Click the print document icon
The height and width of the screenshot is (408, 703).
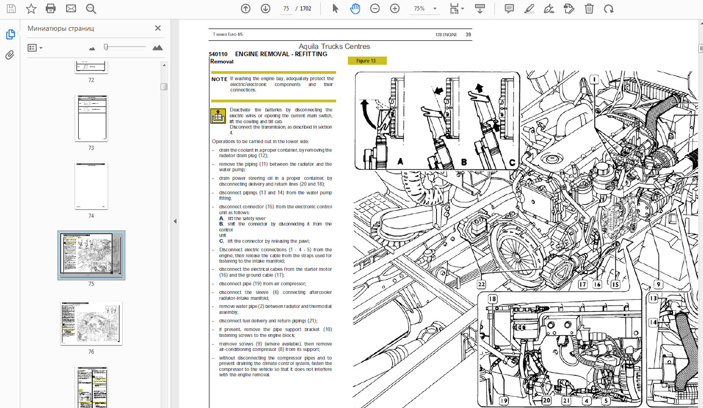(51, 8)
